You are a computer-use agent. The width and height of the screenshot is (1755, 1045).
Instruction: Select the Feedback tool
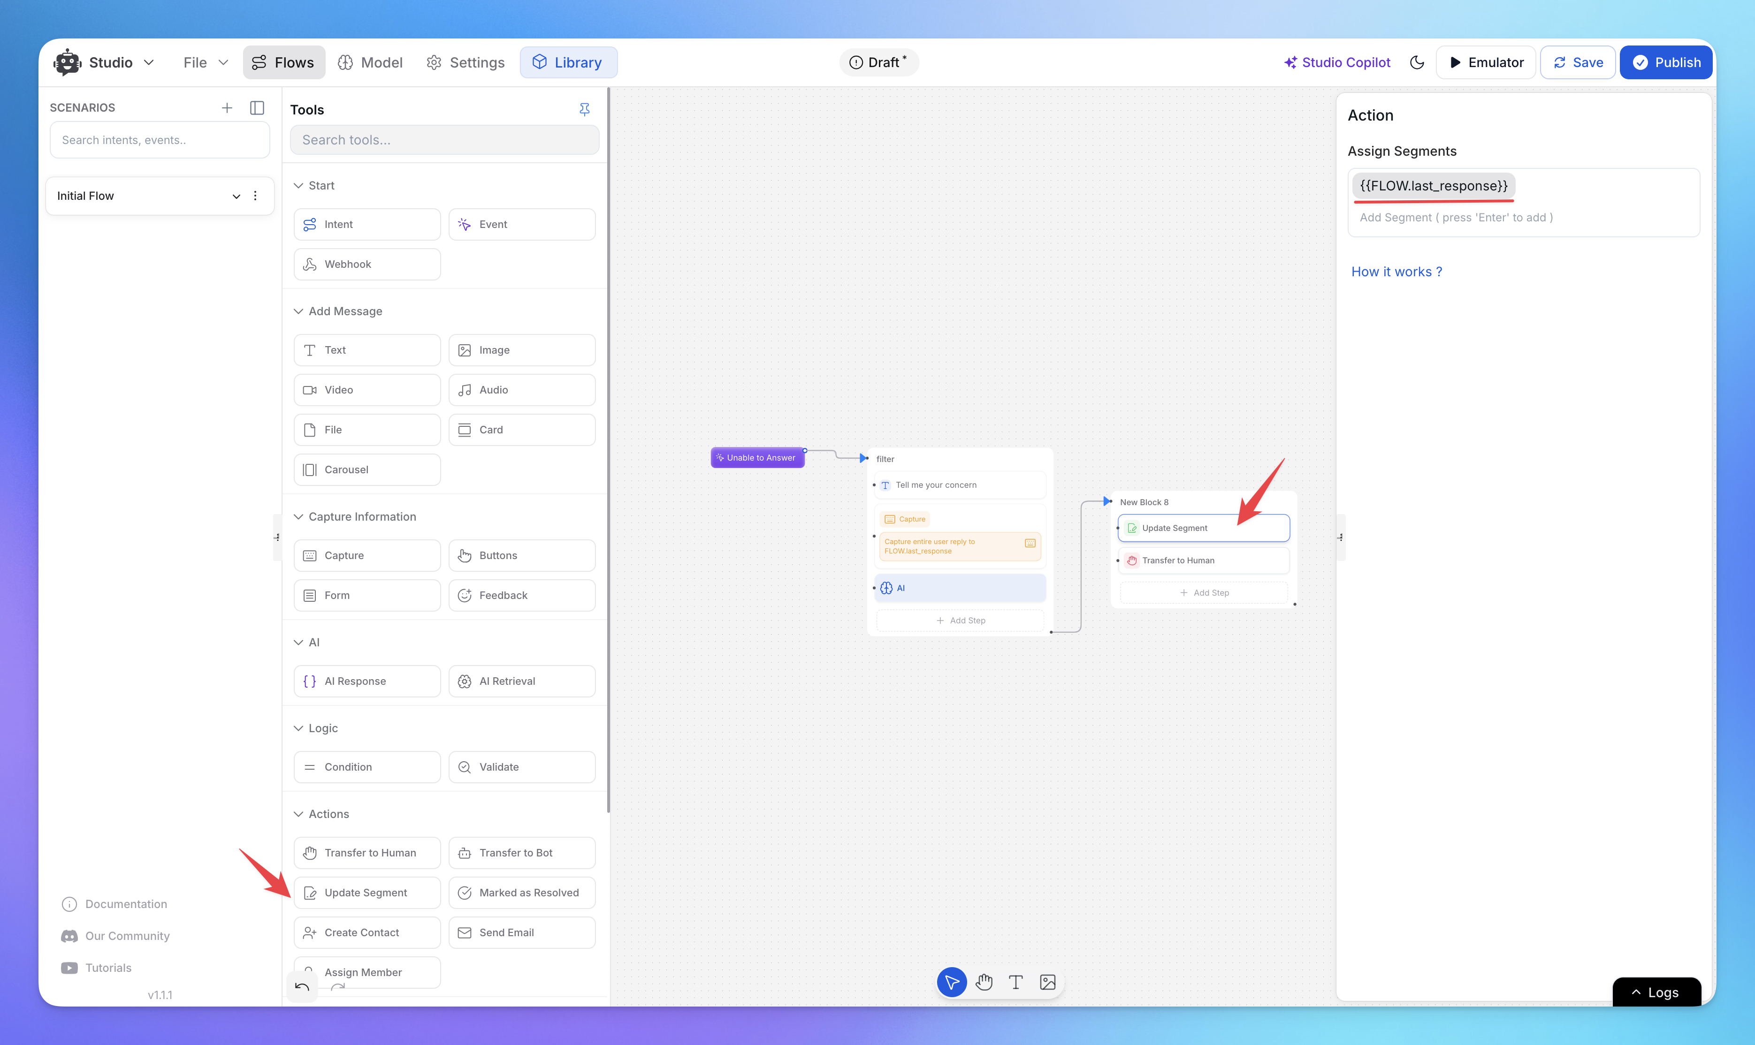pyautogui.click(x=522, y=595)
